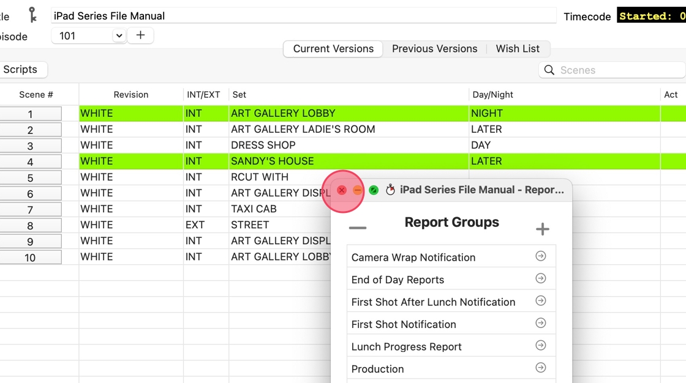Add a new episode with the plus button
Viewport: 686px width, 383px height.
click(x=140, y=35)
